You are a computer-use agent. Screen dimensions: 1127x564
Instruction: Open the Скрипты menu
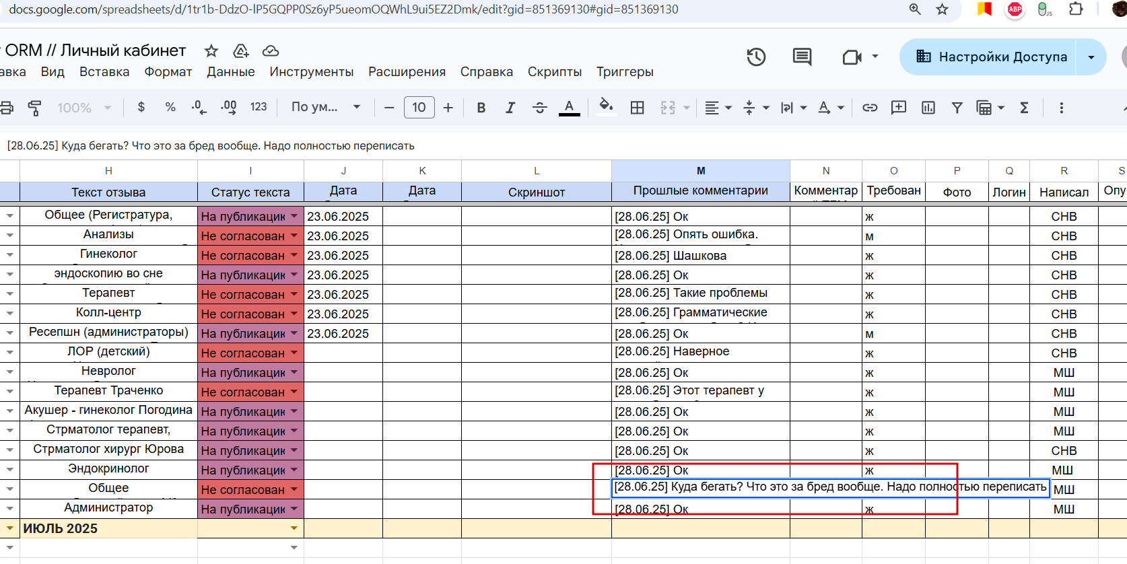[x=555, y=72]
